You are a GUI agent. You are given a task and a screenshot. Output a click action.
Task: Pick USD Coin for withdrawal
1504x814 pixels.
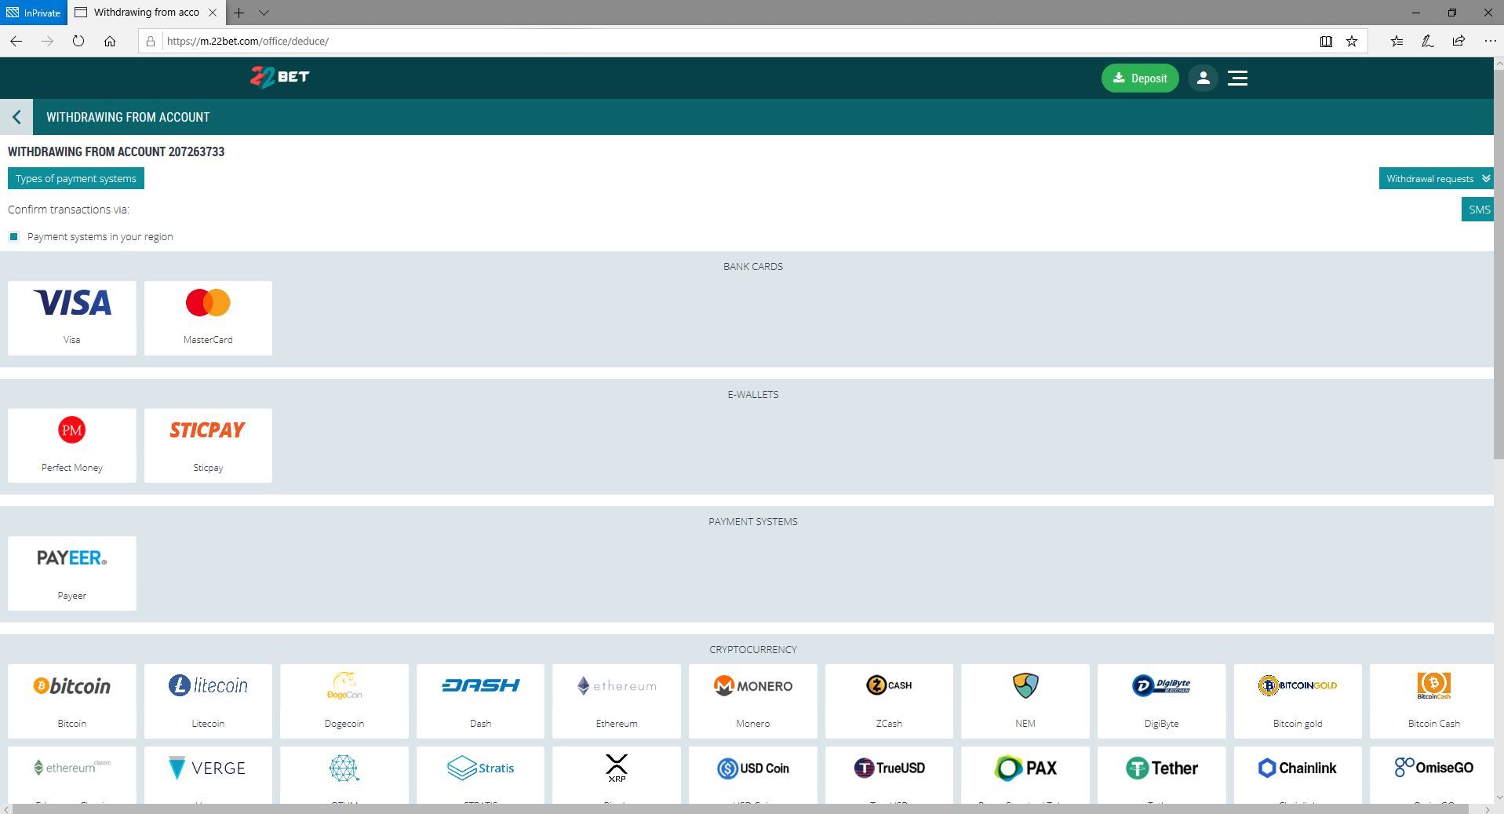pyautogui.click(x=752, y=775)
